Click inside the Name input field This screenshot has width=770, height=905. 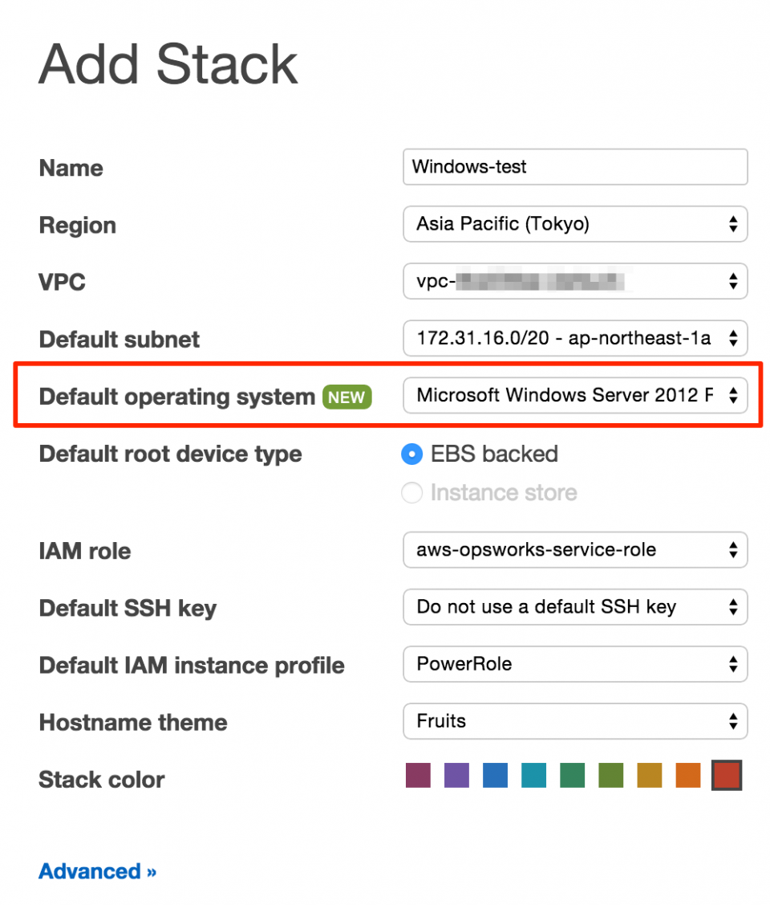574,167
